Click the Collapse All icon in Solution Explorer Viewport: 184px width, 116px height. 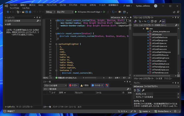pos(152,21)
